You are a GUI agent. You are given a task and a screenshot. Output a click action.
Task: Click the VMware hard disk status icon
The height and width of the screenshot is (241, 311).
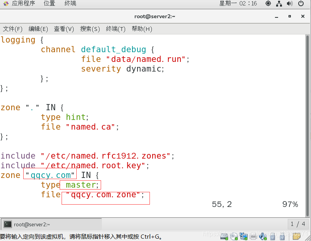coord(224,236)
